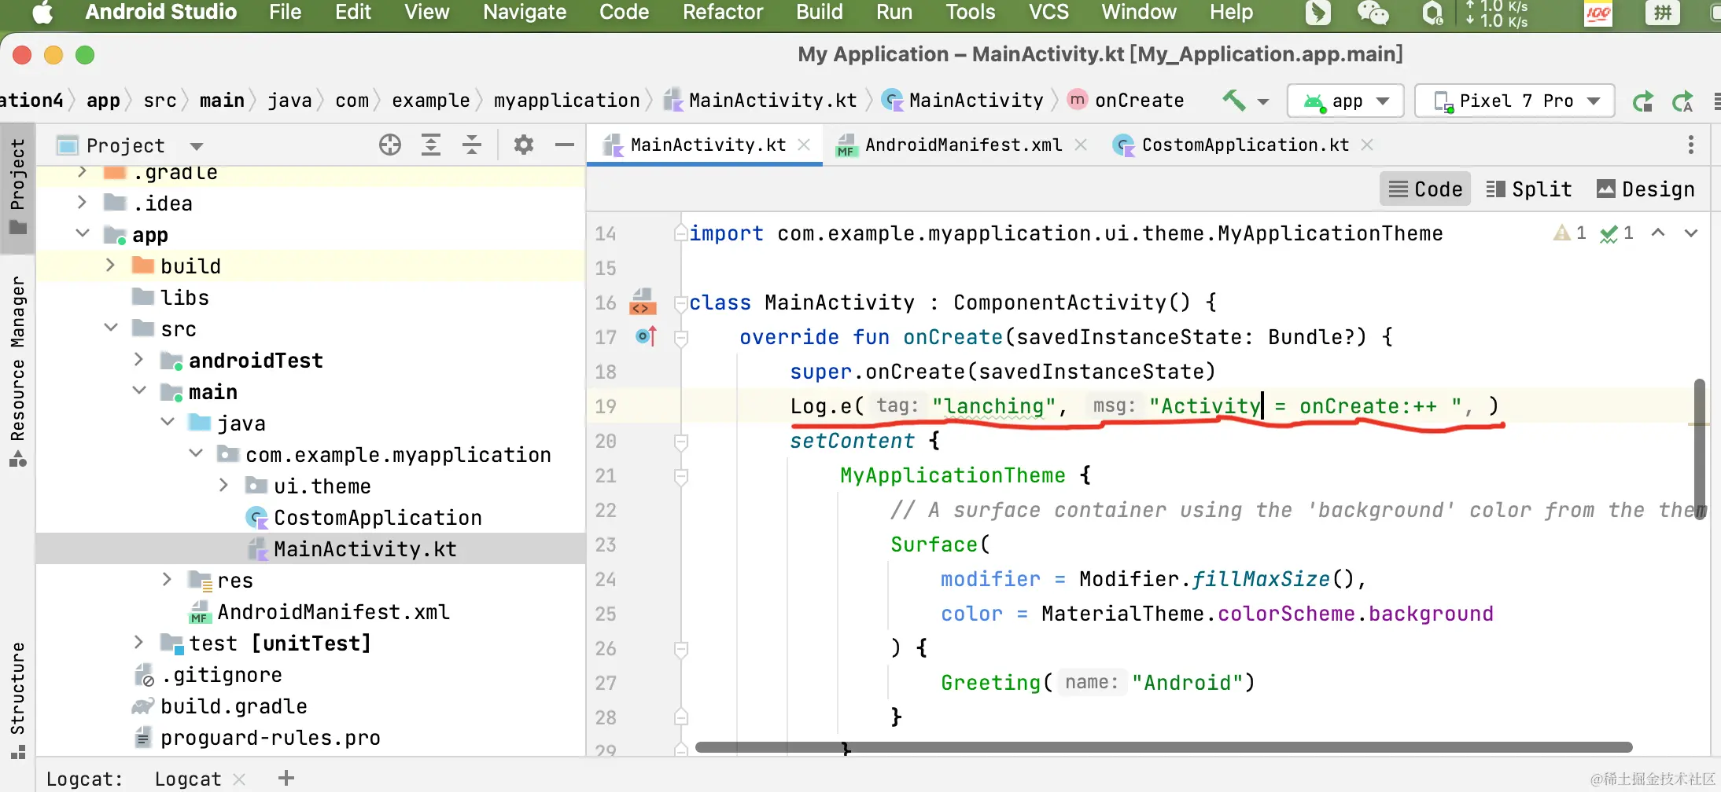Image resolution: width=1721 pixels, height=792 pixels.
Task: Click the Apply Changes and Restart Activity icon
Action: tap(1643, 101)
